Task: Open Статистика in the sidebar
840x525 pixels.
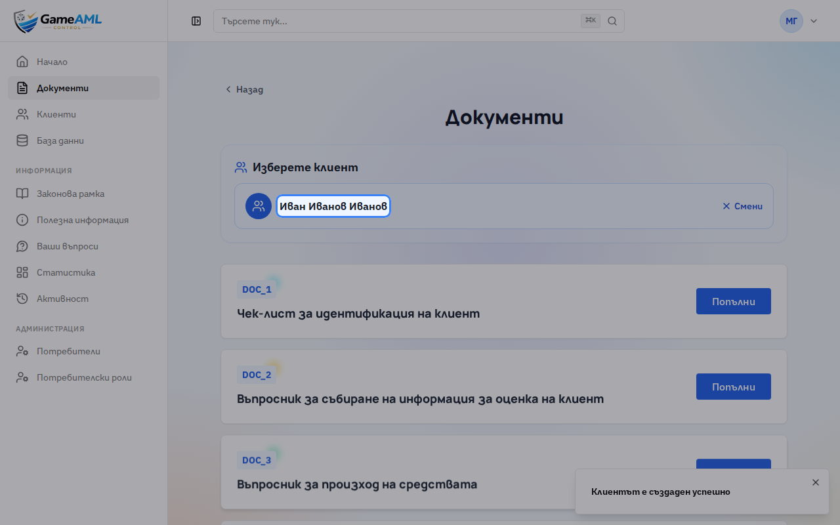Action: [83, 272]
